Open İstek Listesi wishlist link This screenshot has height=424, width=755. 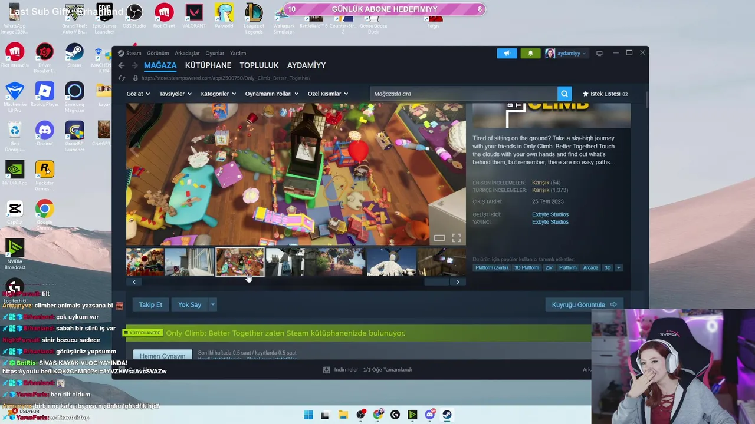[x=605, y=94]
